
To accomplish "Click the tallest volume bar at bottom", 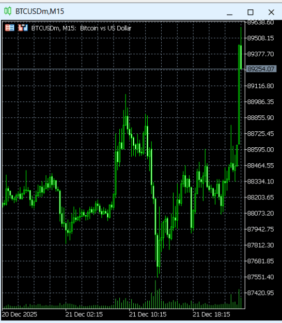I will coord(155,294).
